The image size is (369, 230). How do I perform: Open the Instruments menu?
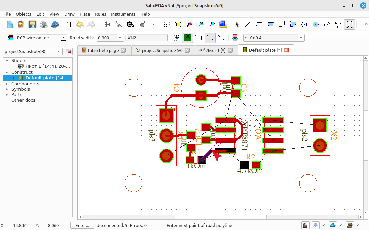(x=123, y=14)
